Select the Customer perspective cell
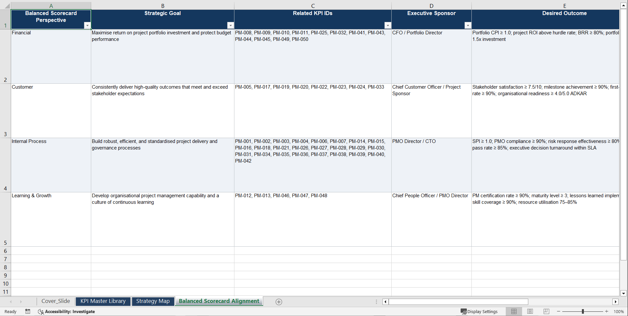This screenshot has height=316, width=628. coord(51,111)
